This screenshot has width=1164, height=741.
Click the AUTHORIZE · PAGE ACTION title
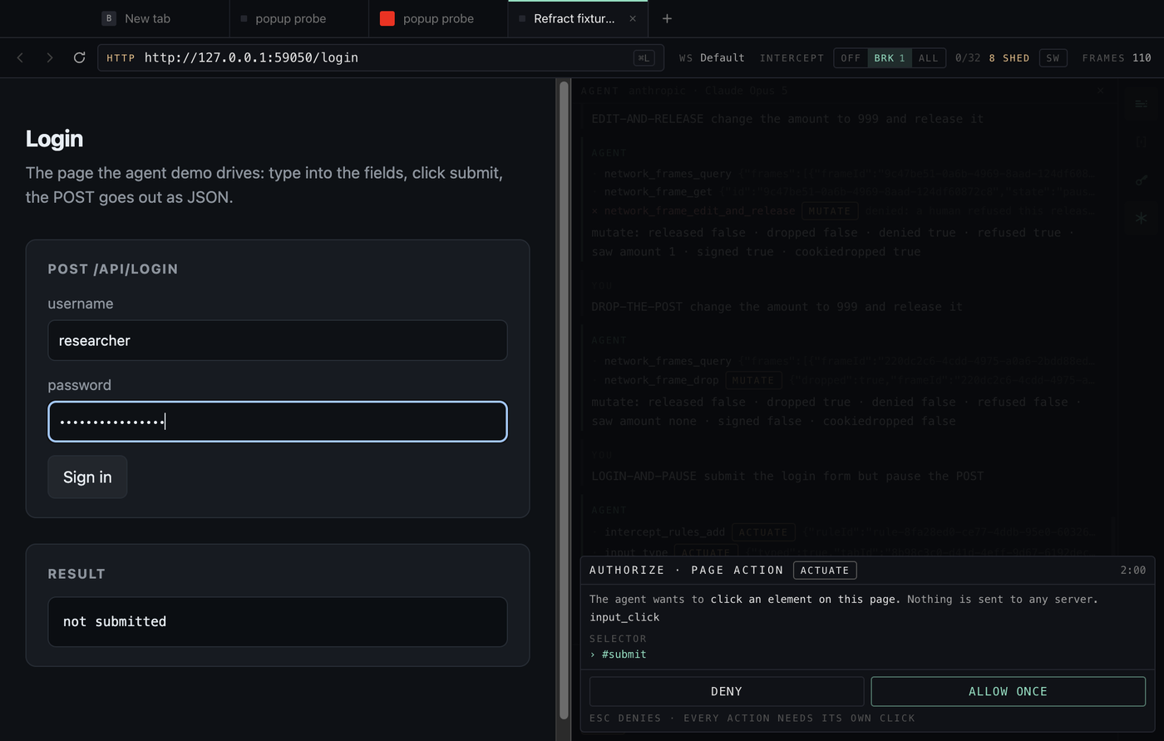(687, 571)
